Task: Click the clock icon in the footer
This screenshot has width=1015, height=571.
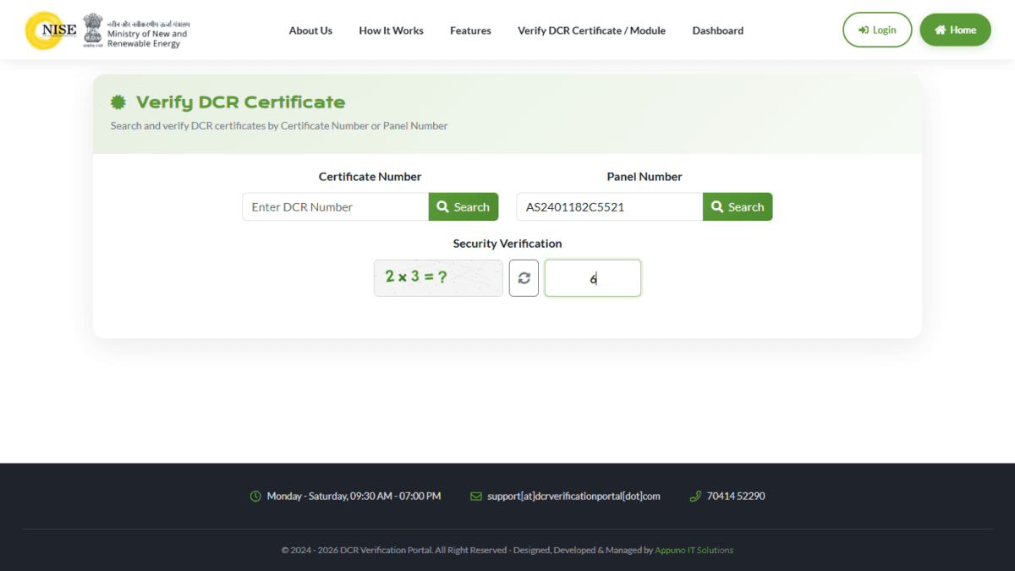Action: pos(255,497)
